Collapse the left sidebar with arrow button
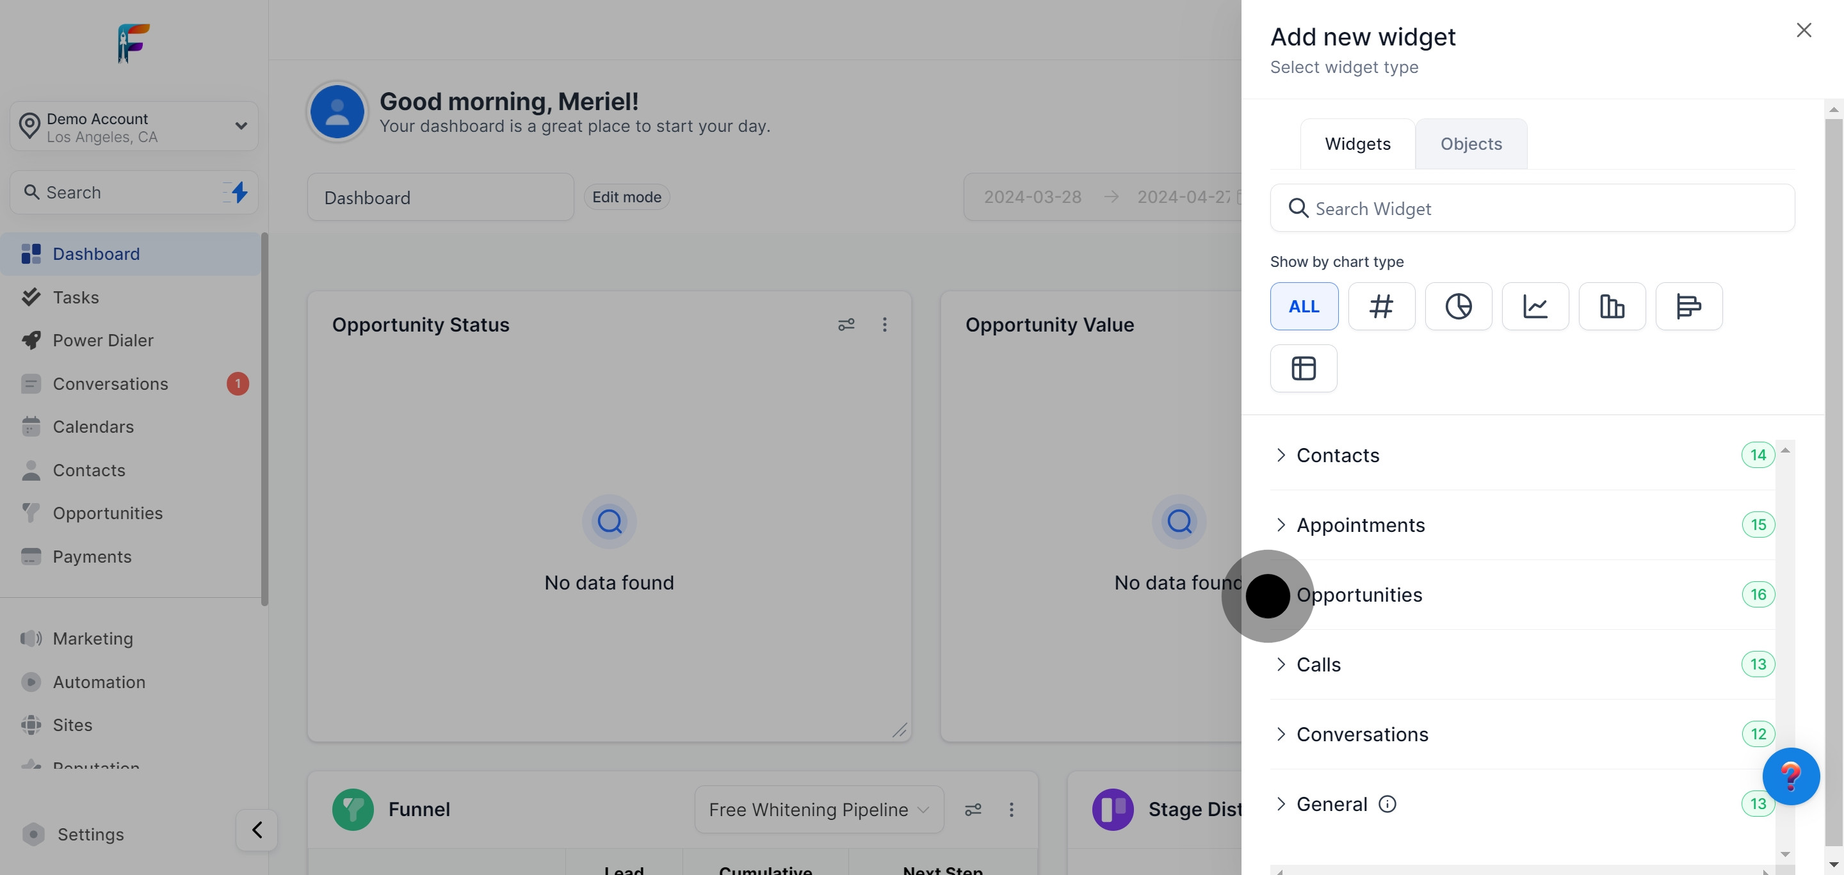The image size is (1844, 875). click(x=256, y=830)
